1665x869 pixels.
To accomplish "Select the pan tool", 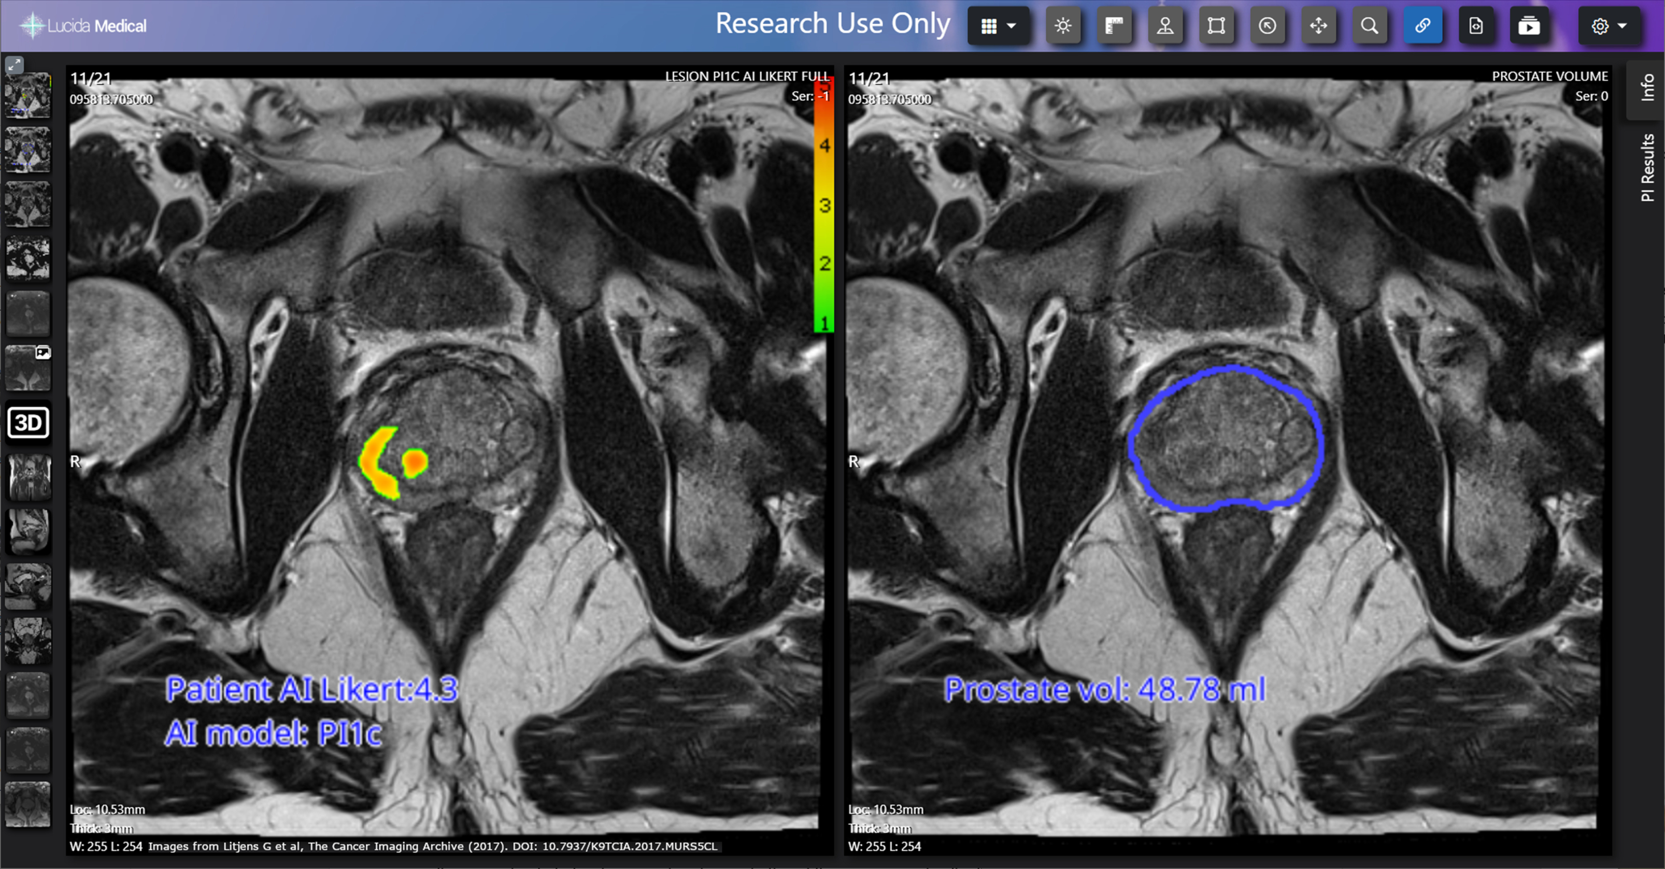I will (x=1319, y=26).
